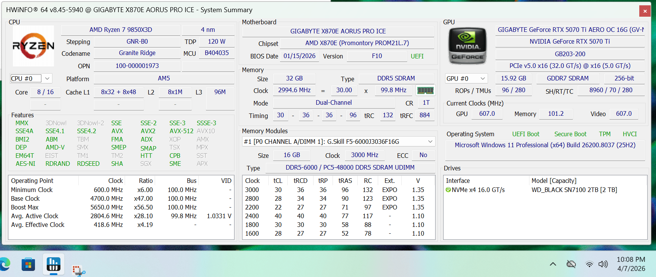Click the Motherboard field GIGABYTE X870E AORUS PRO ICE
The height and width of the screenshot is (277, 656).
coord(338,31)
